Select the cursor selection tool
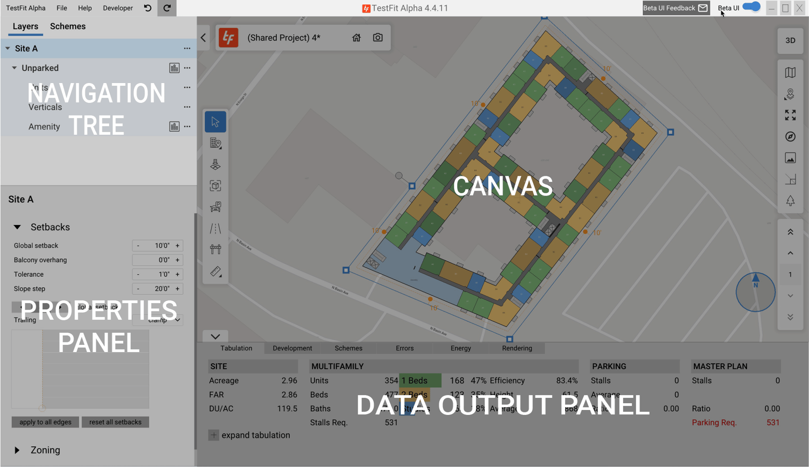Image resolution: width=809 pixels, height=467 pixels. pyautogui.click(x=215, y=121)
